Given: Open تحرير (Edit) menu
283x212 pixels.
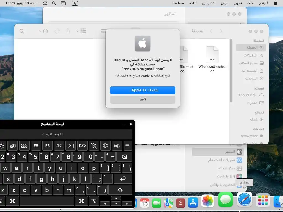Looking at the screenshot, I should (x=238, y=3).
